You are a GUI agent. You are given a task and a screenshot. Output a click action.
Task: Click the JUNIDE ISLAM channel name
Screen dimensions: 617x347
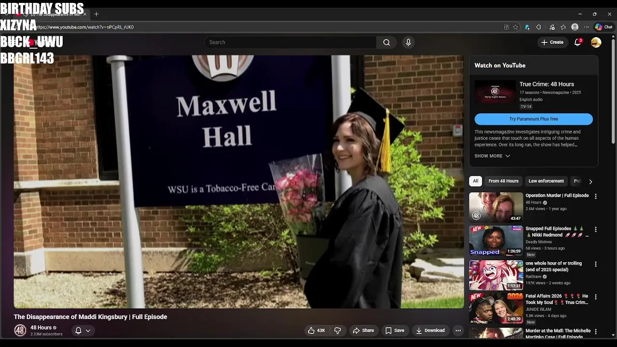(538, 309)
